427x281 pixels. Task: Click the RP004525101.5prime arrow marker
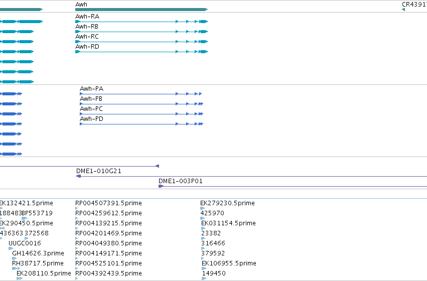pyautogui.click(x=77, y=268)
